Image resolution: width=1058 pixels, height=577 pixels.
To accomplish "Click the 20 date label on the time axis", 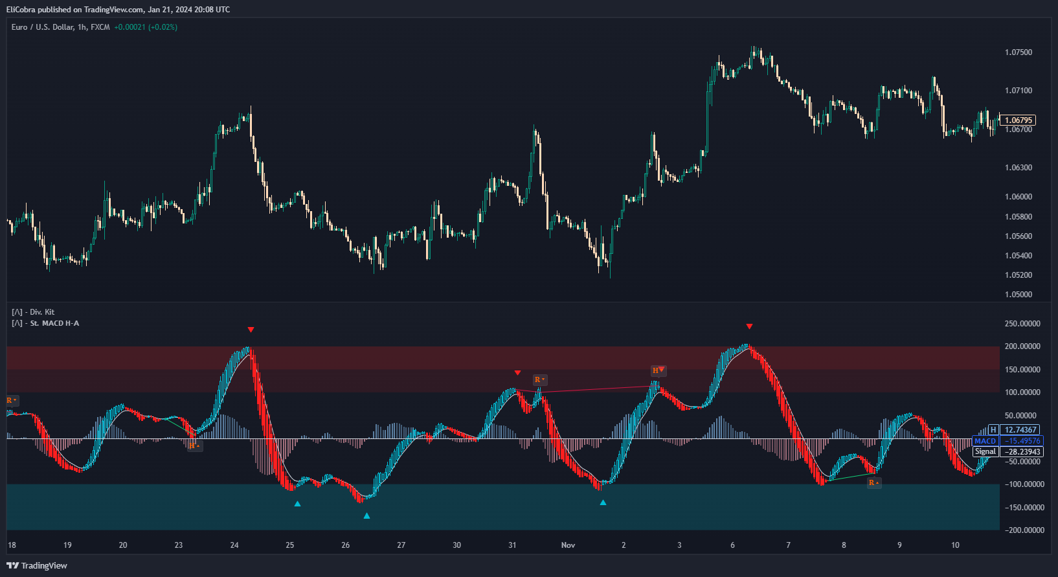I will (x=123, y=545).
